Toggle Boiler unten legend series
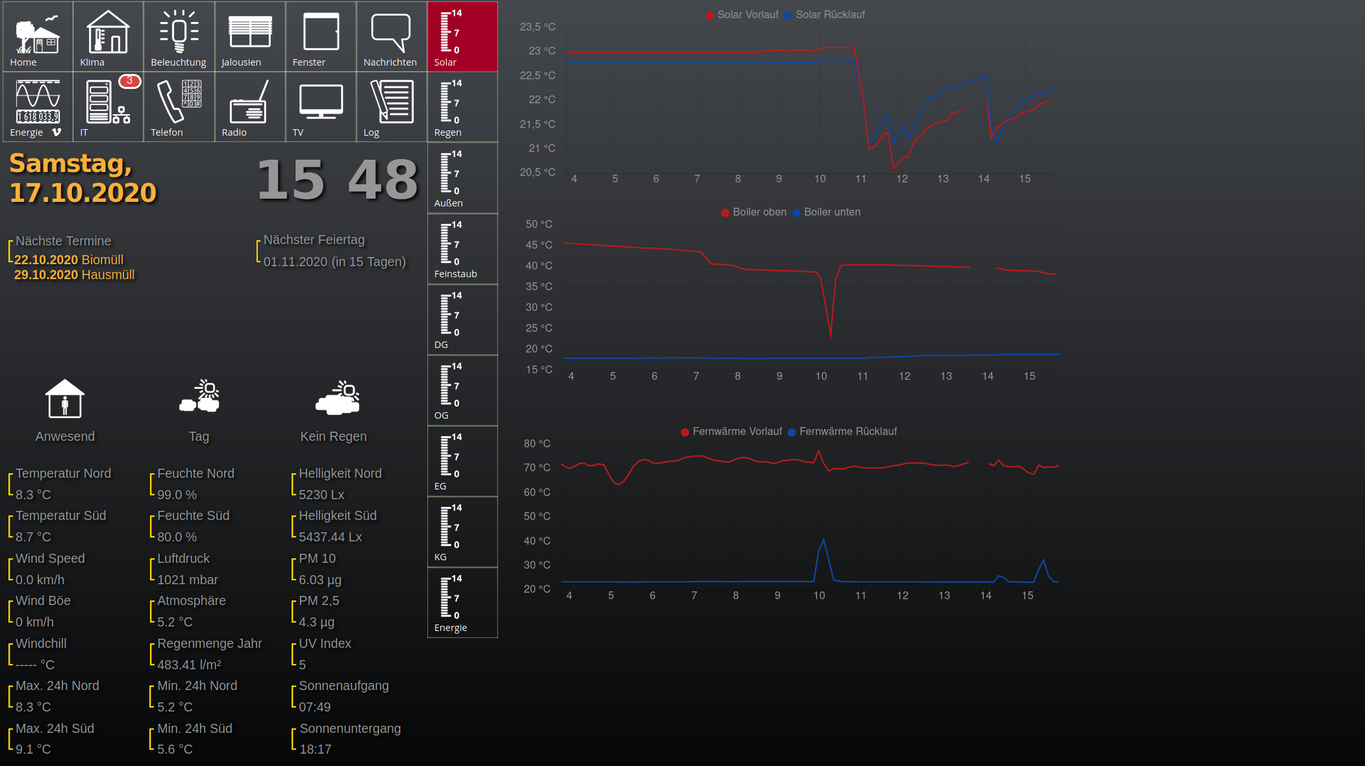1365x766 pixels. click(x=831, y=212)
